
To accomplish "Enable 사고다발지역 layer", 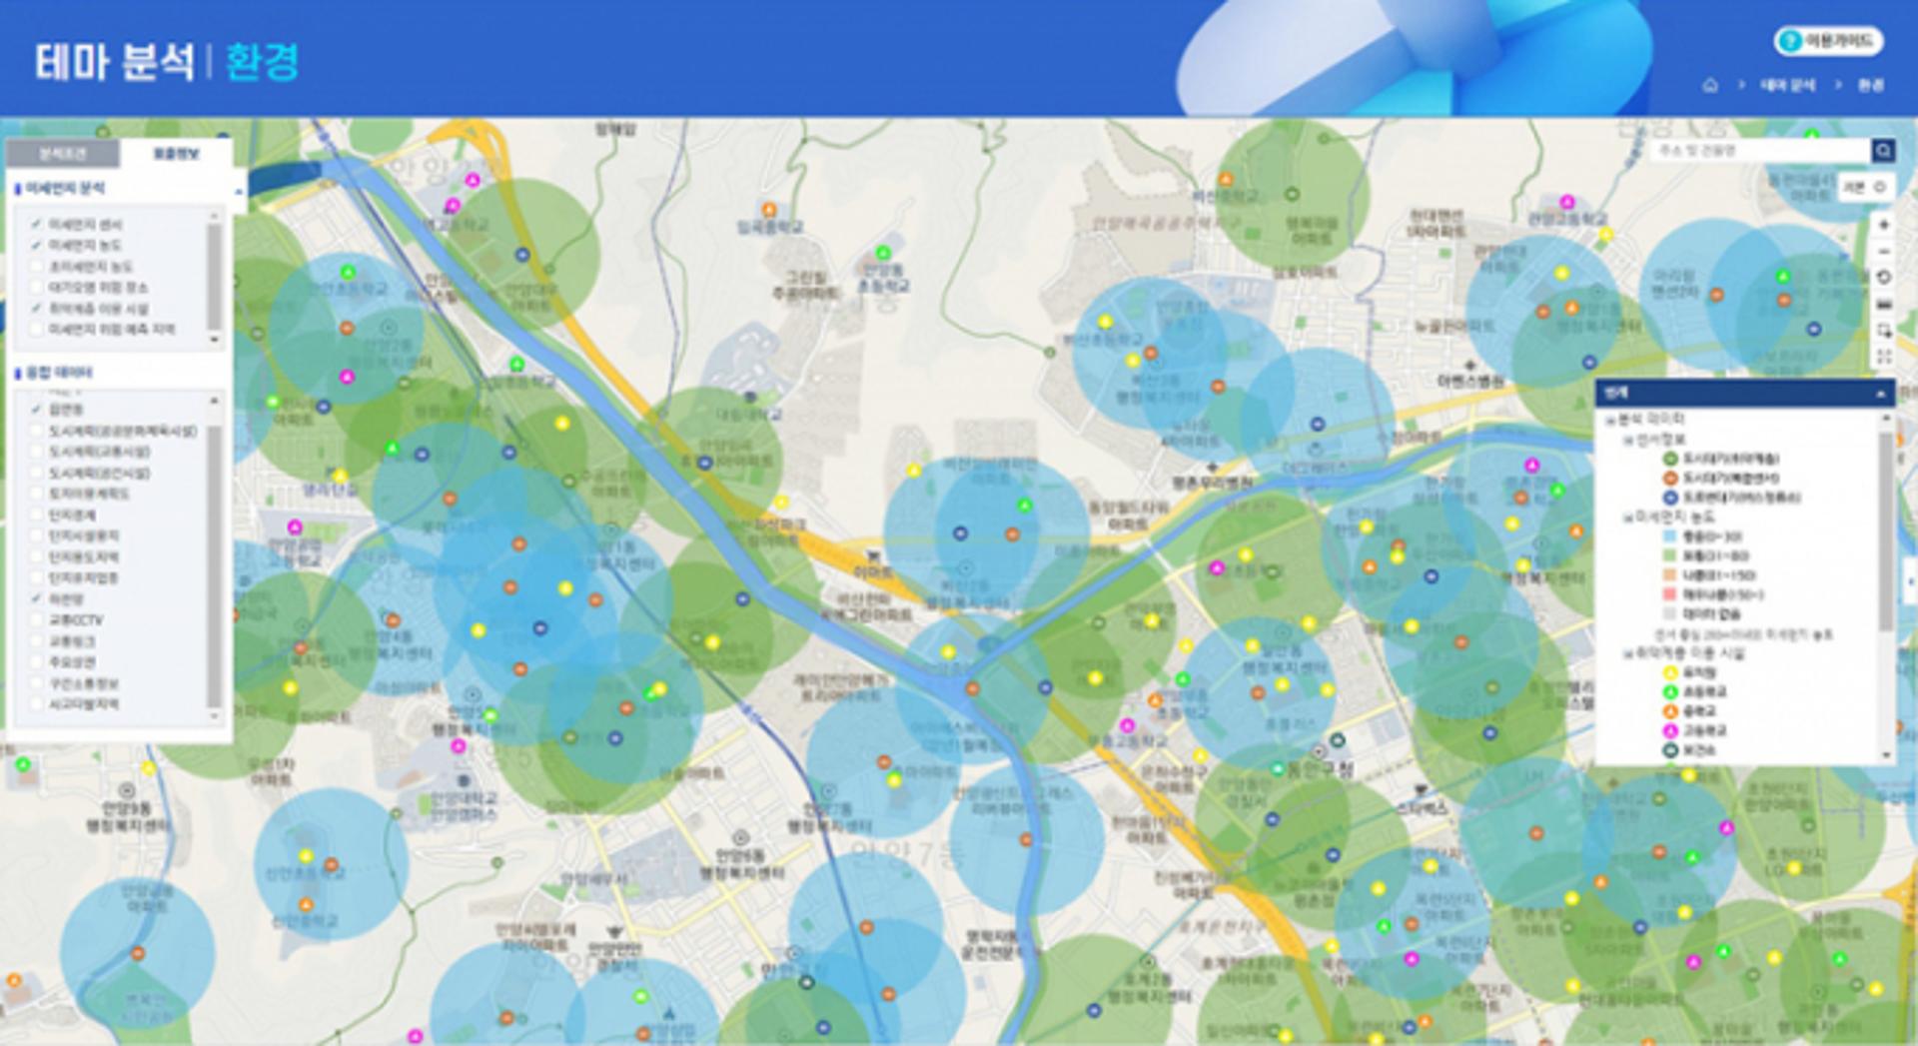I will [37, 704].
